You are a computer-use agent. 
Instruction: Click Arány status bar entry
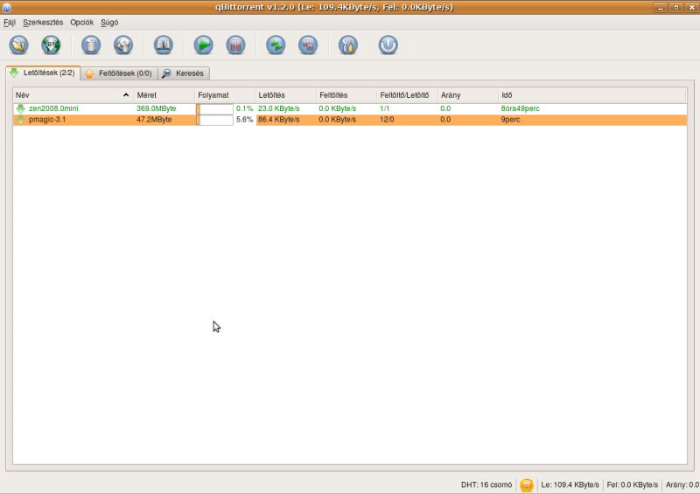click(x=682, y=484)
